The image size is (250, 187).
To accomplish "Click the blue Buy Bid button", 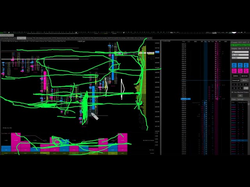I will (x=245, y=65).
